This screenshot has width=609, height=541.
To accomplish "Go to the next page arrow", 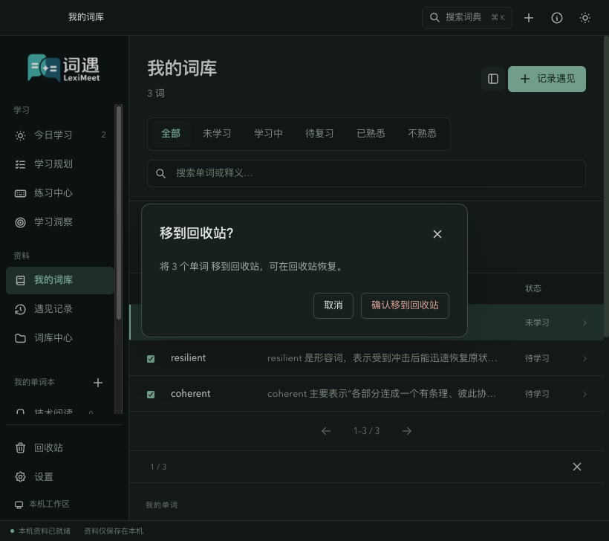I will (407, 431).
